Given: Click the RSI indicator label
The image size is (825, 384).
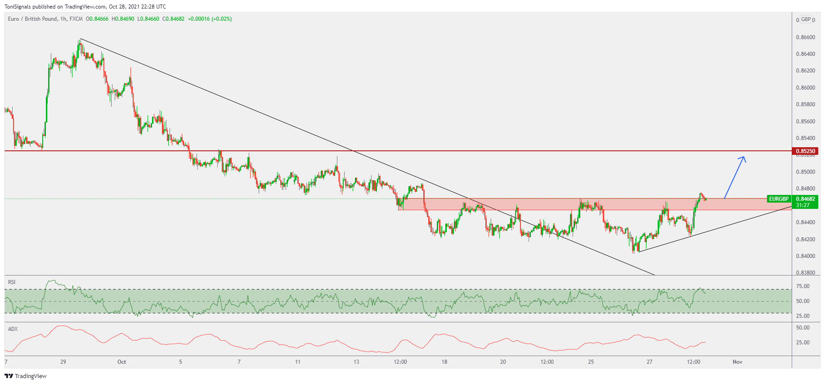Looking at the screenshot, I should 12,282.
